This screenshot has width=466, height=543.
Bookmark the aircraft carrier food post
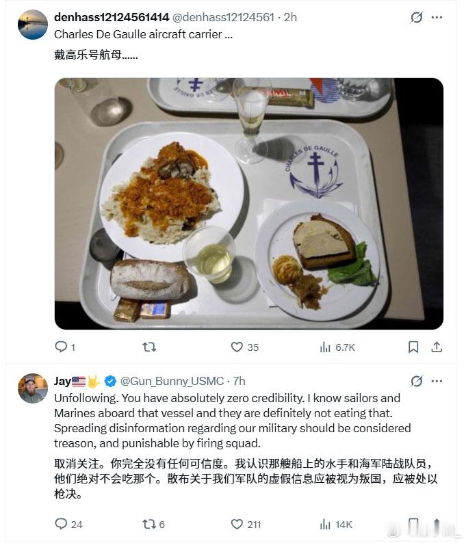tap(413, 347)
